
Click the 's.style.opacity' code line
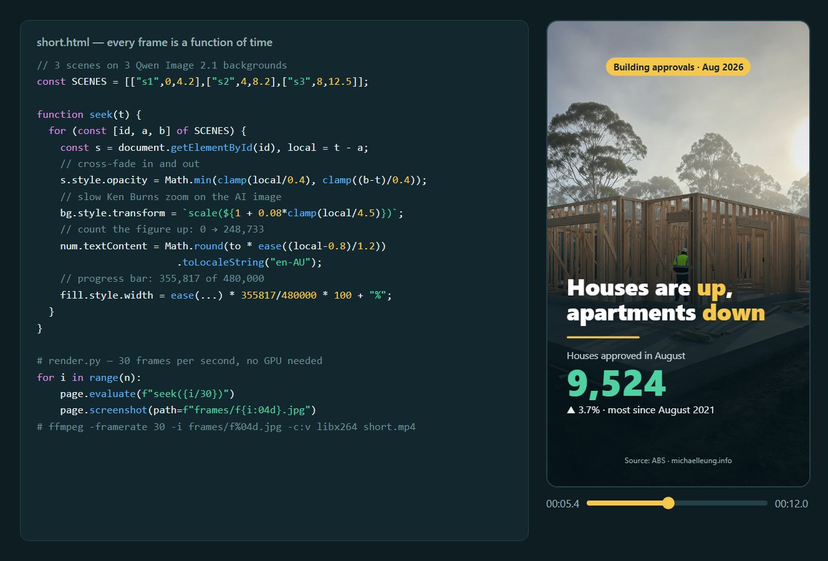tap(243, 180)
